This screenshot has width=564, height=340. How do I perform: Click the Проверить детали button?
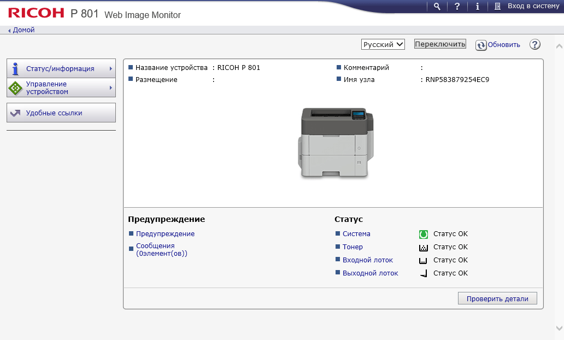(x=497, y=298)
